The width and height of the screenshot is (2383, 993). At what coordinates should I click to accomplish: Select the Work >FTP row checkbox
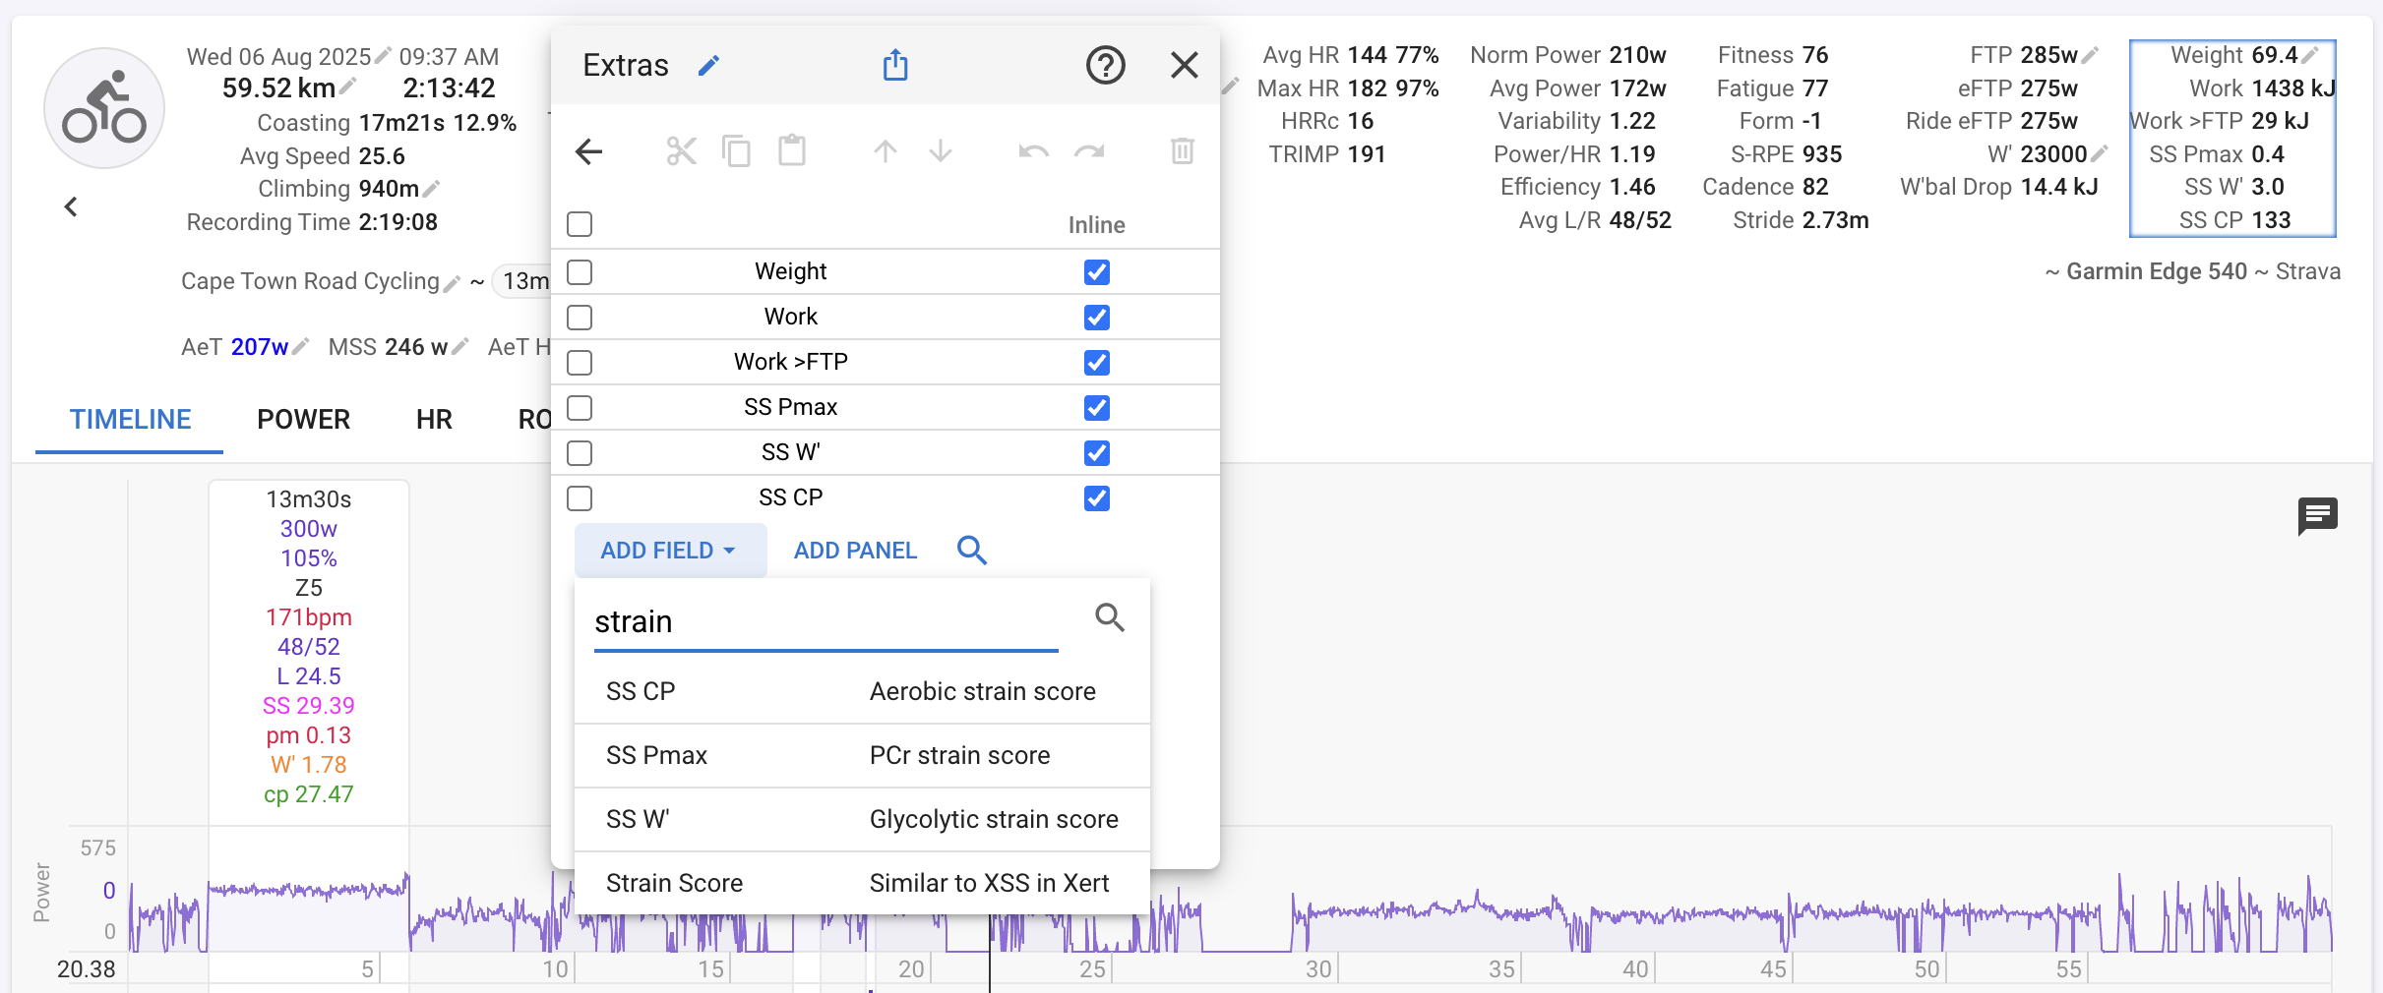tap(580, 363)
